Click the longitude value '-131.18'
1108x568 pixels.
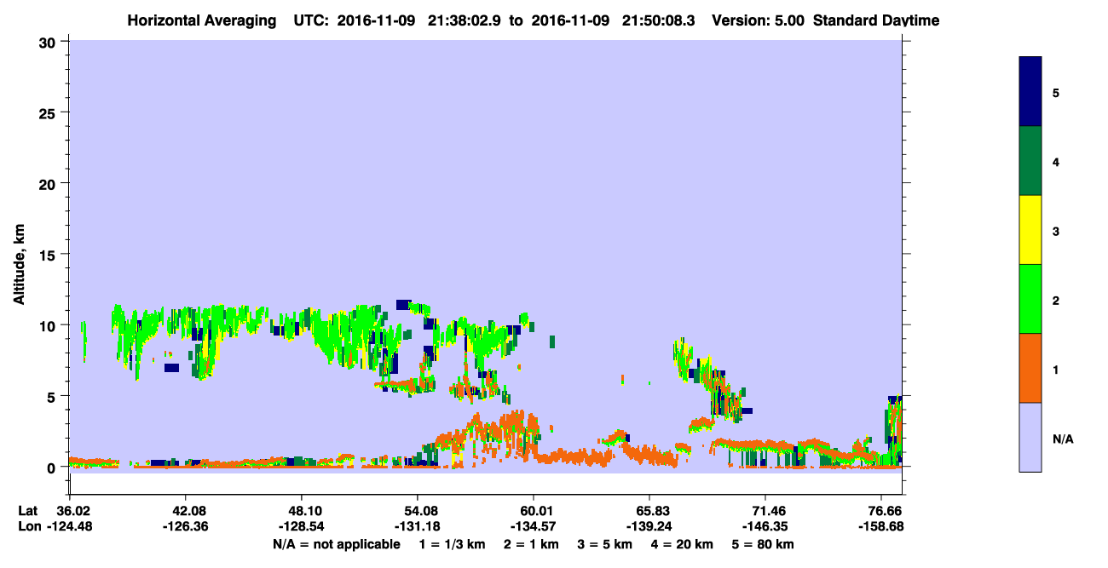click(x=417, y=526)
